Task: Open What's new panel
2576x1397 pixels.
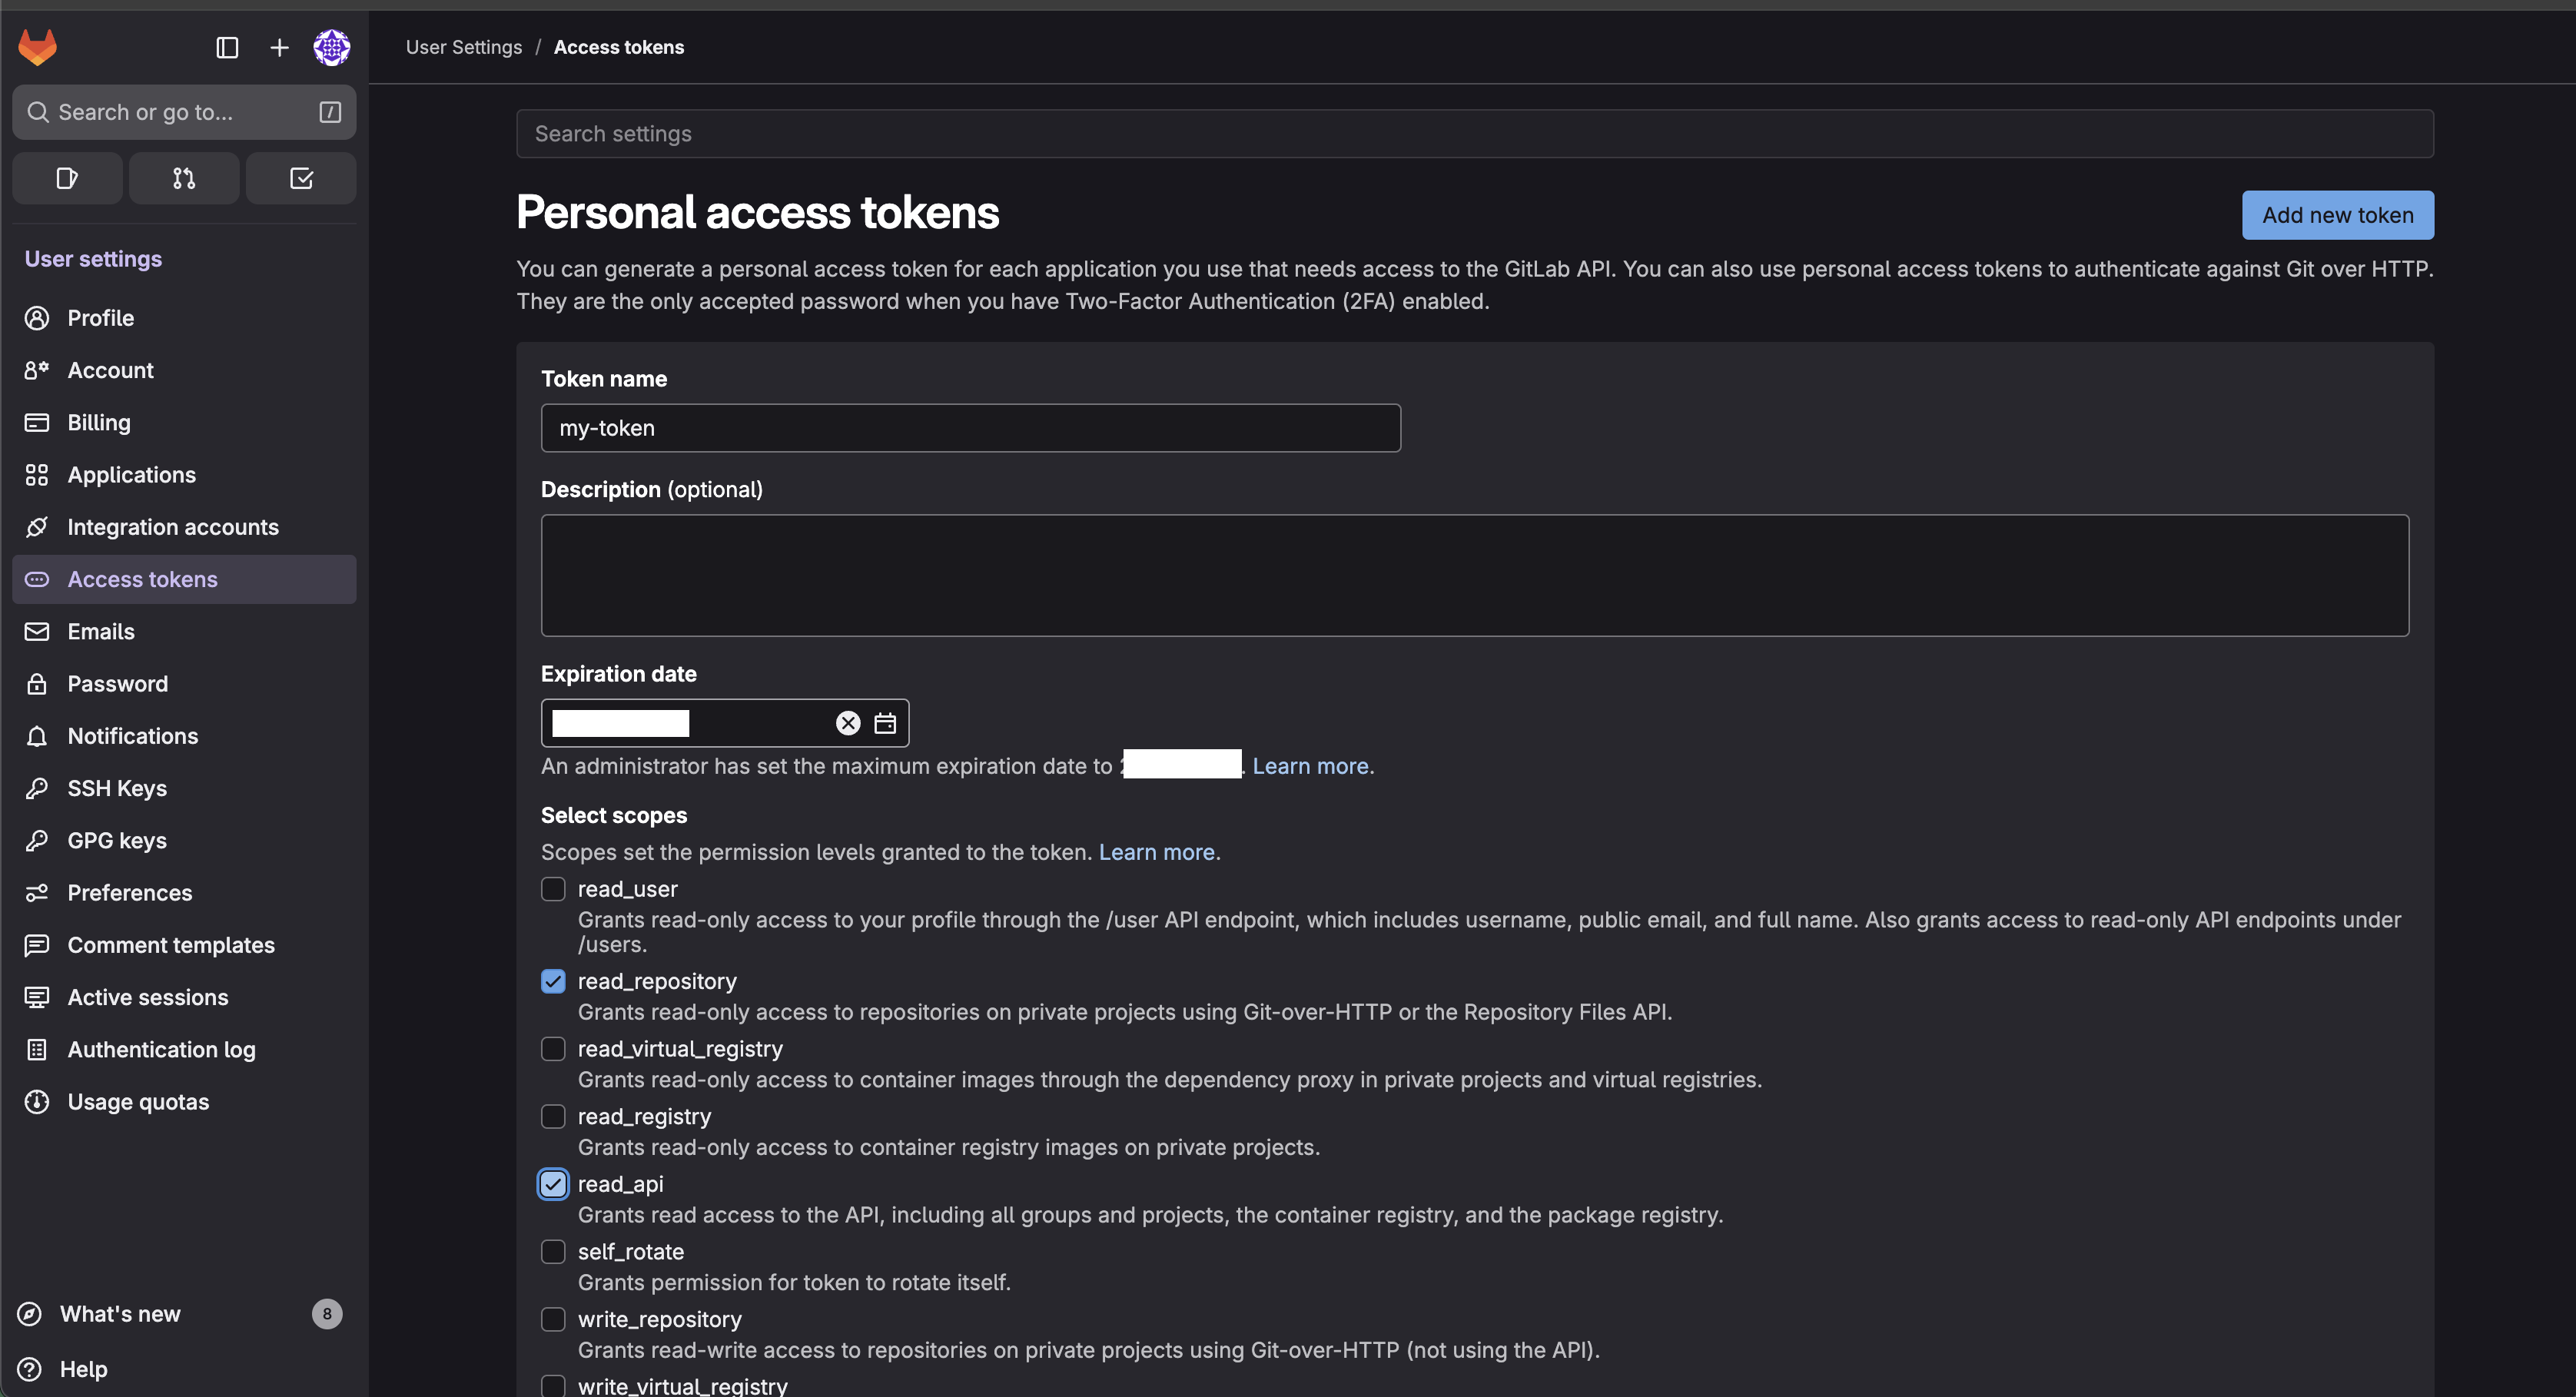Action: tap(120, 1314)
